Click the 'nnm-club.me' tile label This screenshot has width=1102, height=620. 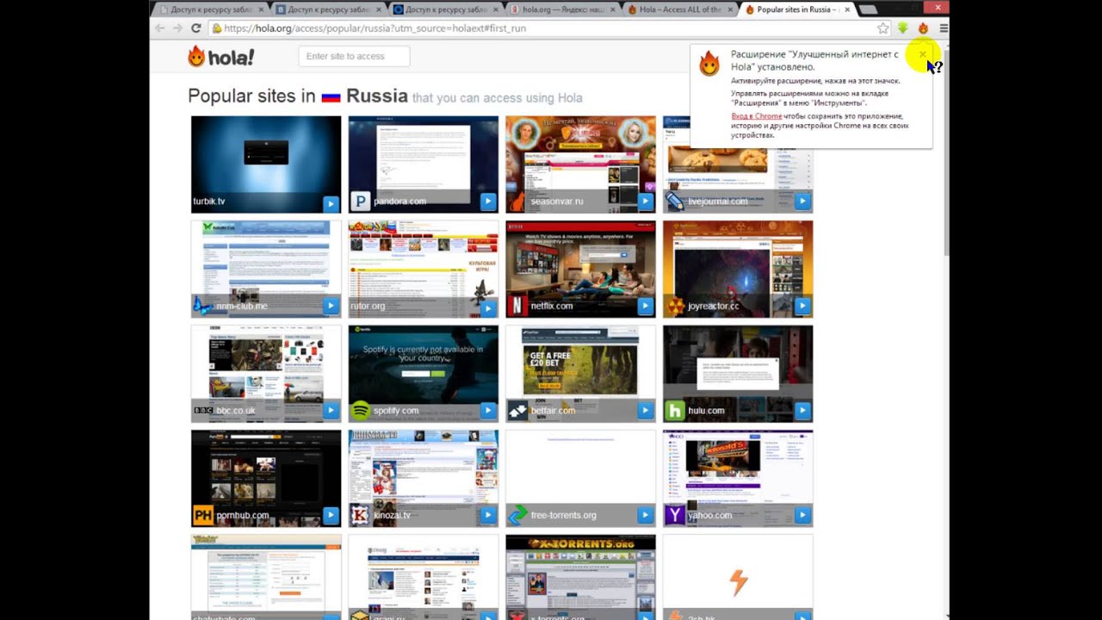(x=242, y=306)
